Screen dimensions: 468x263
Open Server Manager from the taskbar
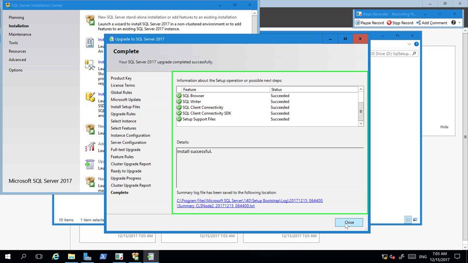pos(87,256)
